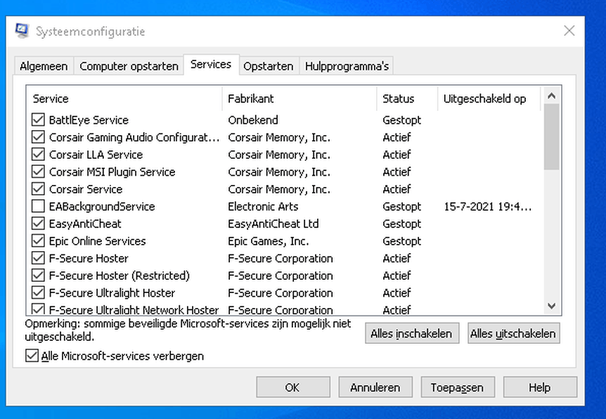The image size is (606, 419).
Task: Sort by the Fabrikant column header
Action: [x=299, y=99]
